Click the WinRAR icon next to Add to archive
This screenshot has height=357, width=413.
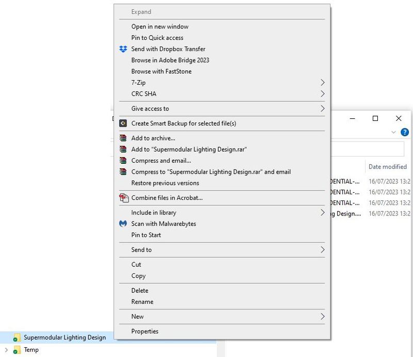point(123,138)
